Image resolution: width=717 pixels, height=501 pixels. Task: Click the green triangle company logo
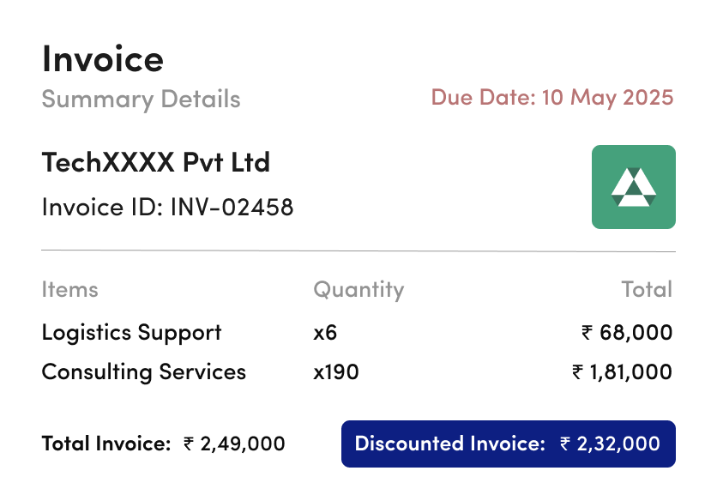click(x=633, y=187)
